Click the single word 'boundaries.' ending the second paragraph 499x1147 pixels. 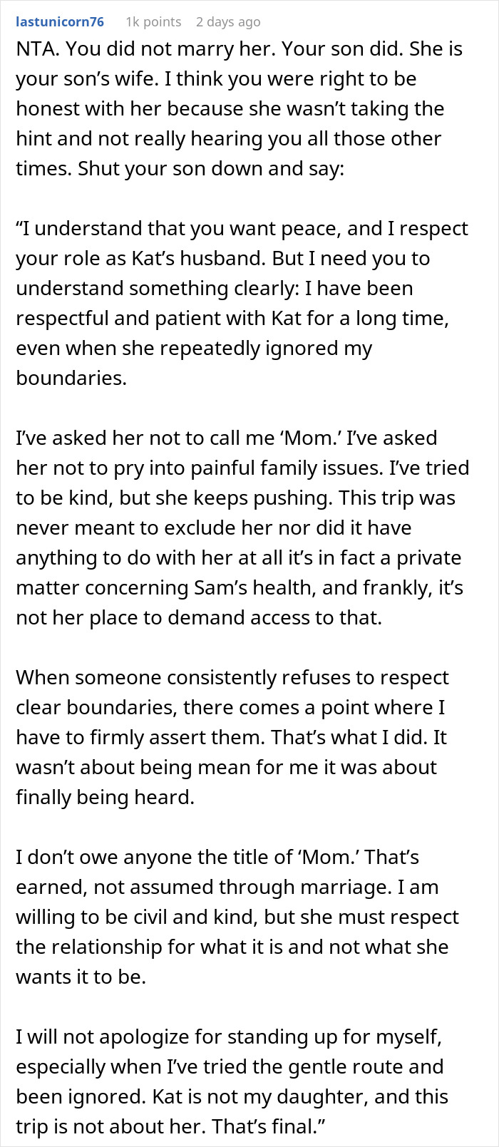tap(71, 379)
